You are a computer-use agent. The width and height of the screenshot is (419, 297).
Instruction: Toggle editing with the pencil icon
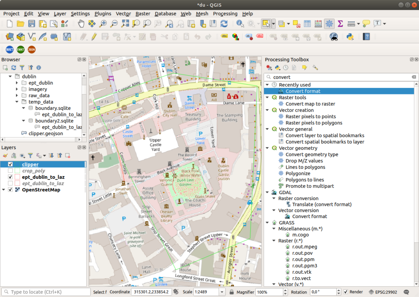coord(94,36)
